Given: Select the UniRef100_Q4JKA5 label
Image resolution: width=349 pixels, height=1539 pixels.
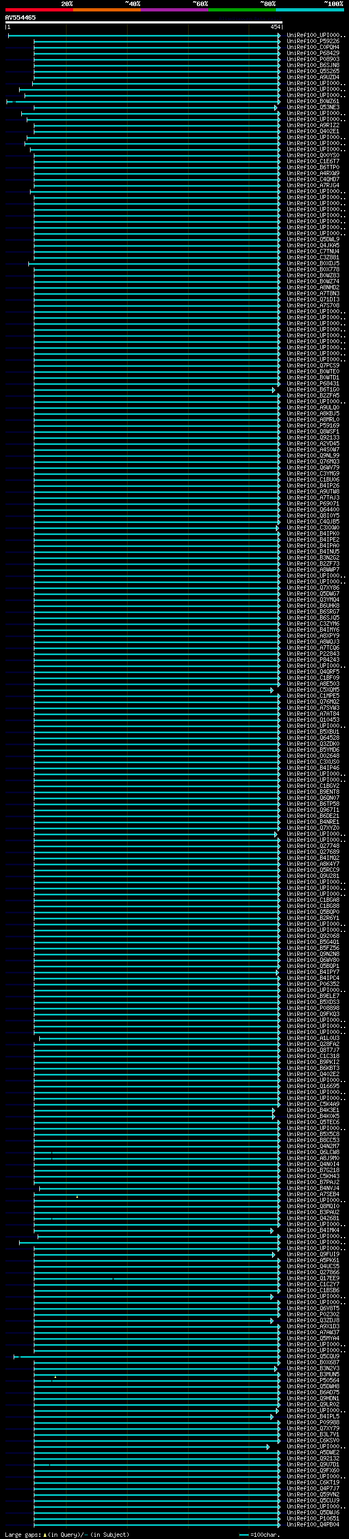Looking at the screenshot, I should [x=313, y=246].
